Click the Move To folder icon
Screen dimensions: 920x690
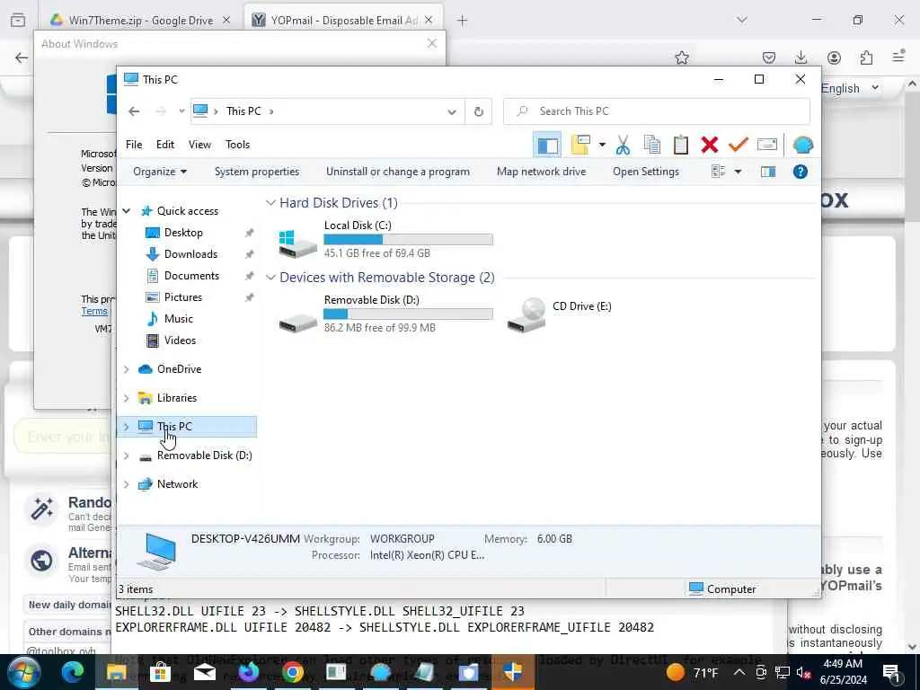tap(580, 145)
